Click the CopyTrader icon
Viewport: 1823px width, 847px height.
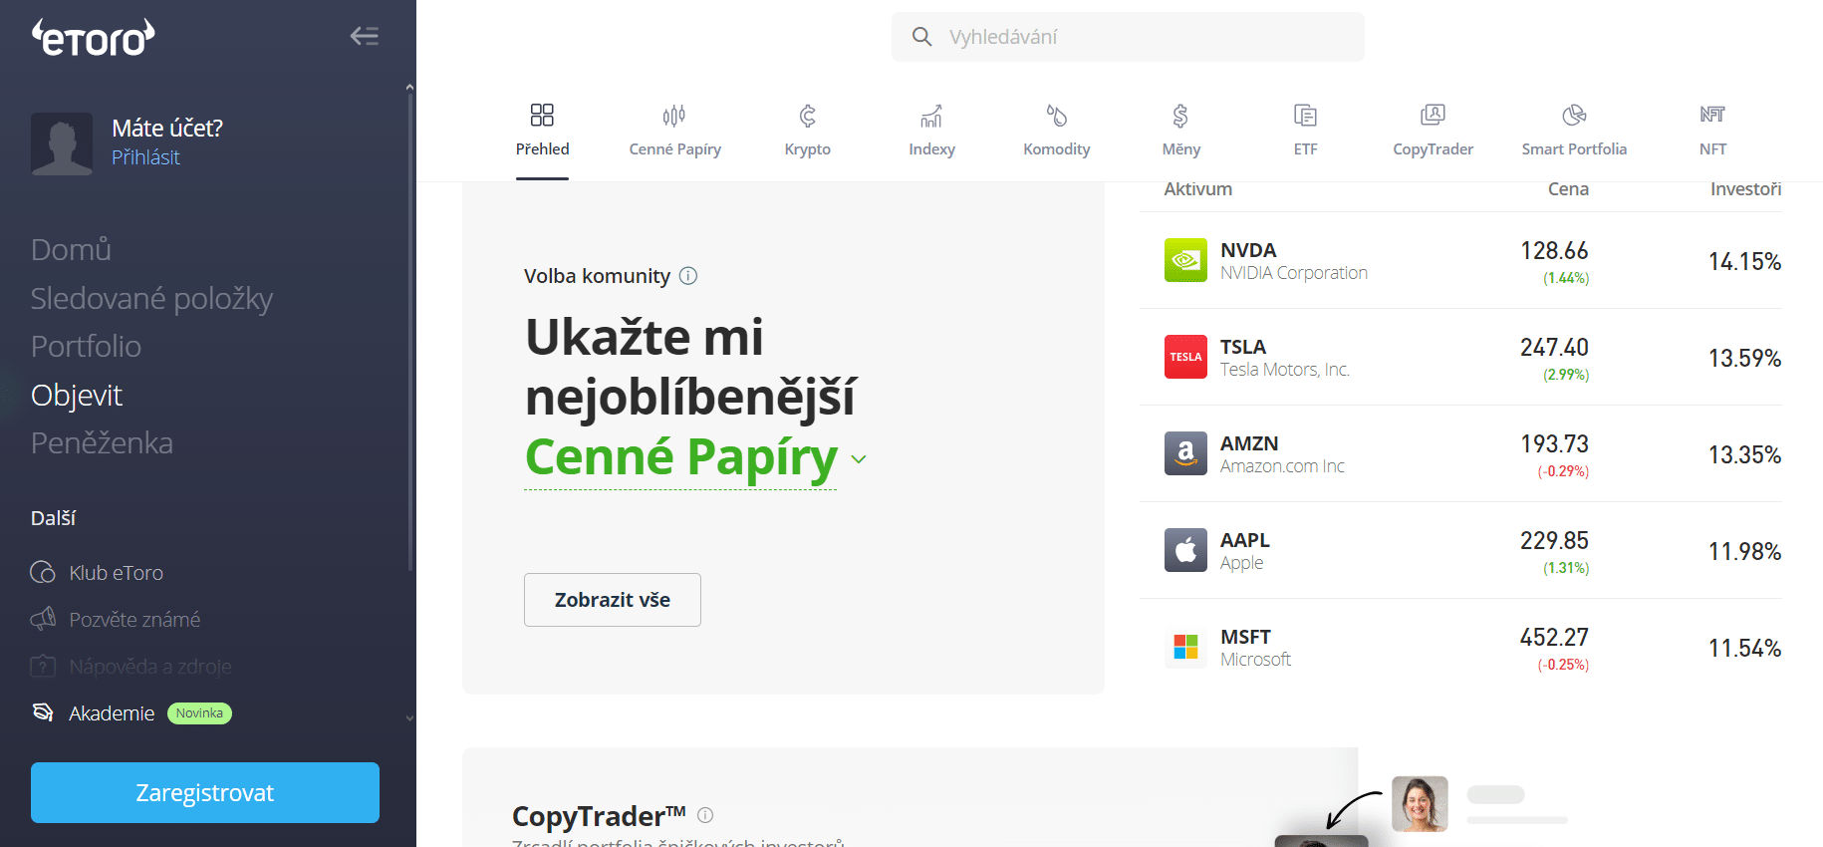pyautogui.click(x=1432, y=115)
